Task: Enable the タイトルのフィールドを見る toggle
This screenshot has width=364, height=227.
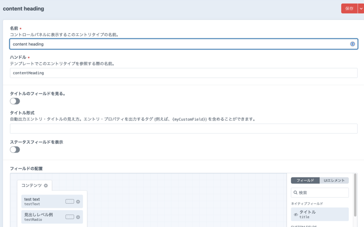Action: tap(15, 101)
